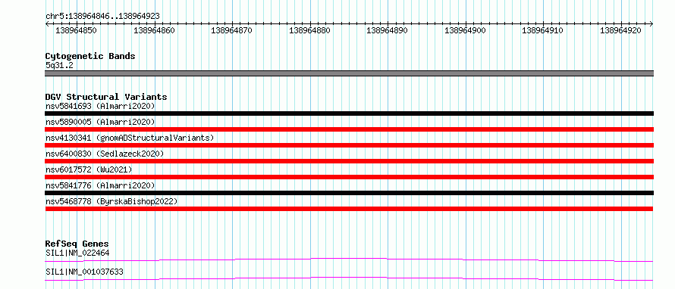This screenshot has width=675, height=289.
Task: Click ruler coordinate 138964900
Action: (465, 30)
